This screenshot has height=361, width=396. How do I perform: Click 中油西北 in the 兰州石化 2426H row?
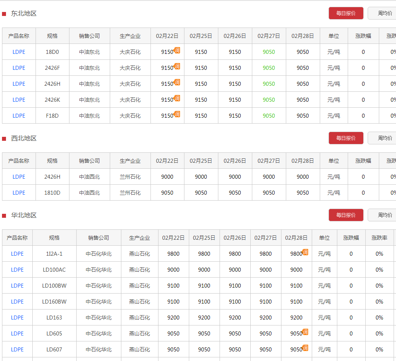[89, 177]
